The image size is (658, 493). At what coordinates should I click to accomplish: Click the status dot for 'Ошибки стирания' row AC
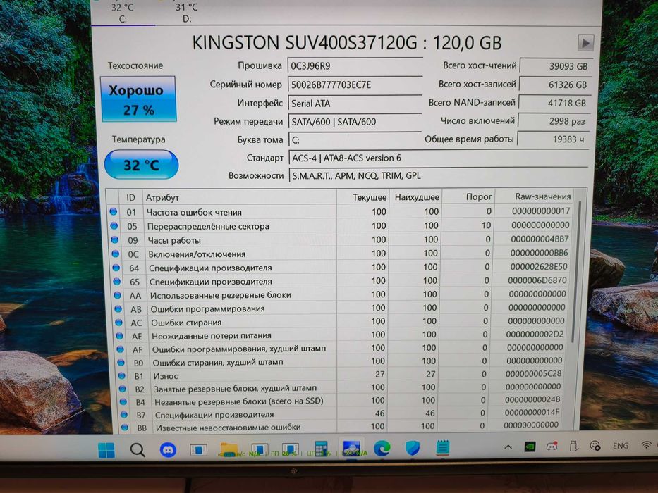point(118,323)
